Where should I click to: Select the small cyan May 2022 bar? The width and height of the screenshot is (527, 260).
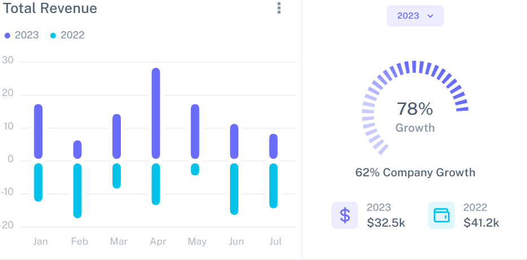pos(195,169)
